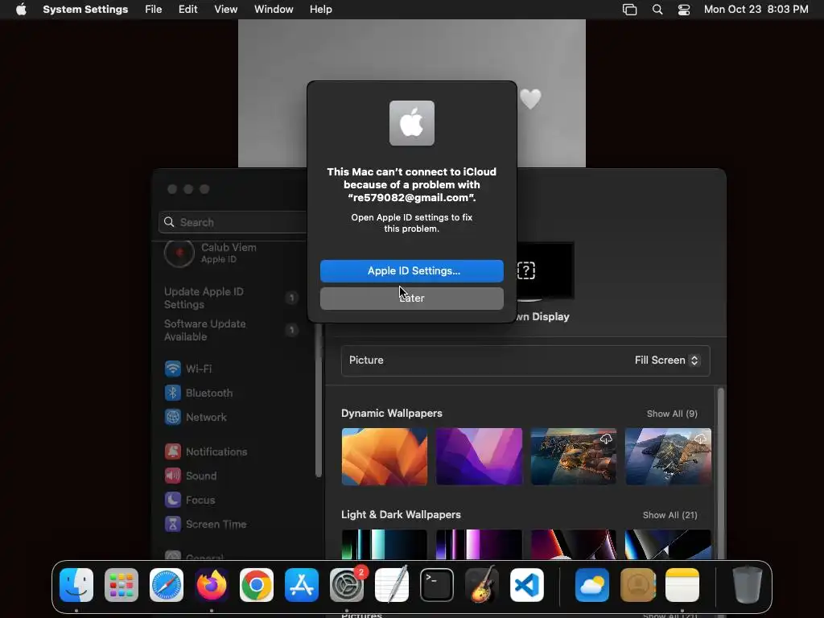
Task: Dismiss the iCloud dialog with Later
Action: click(x=411, y=298)
